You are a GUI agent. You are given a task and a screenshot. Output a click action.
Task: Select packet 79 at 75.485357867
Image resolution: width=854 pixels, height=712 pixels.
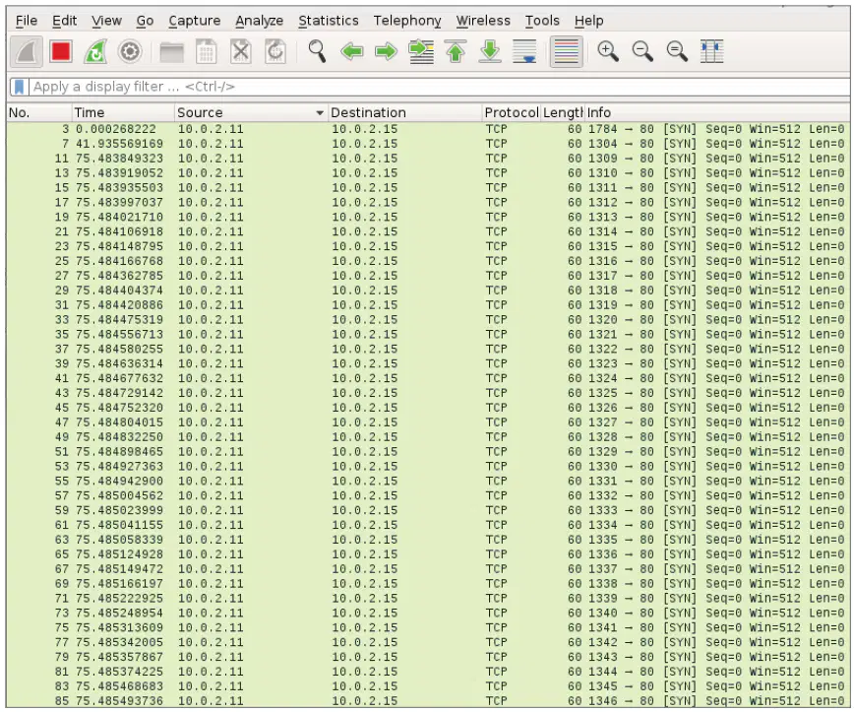pyautogui.click(x=428, y=657)
